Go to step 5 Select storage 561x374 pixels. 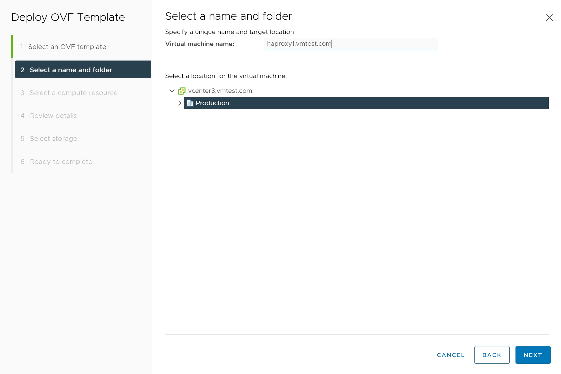pos(53,139)
